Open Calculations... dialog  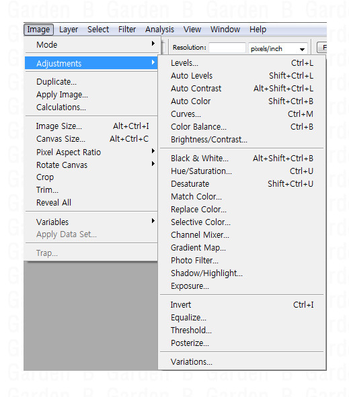91,107
